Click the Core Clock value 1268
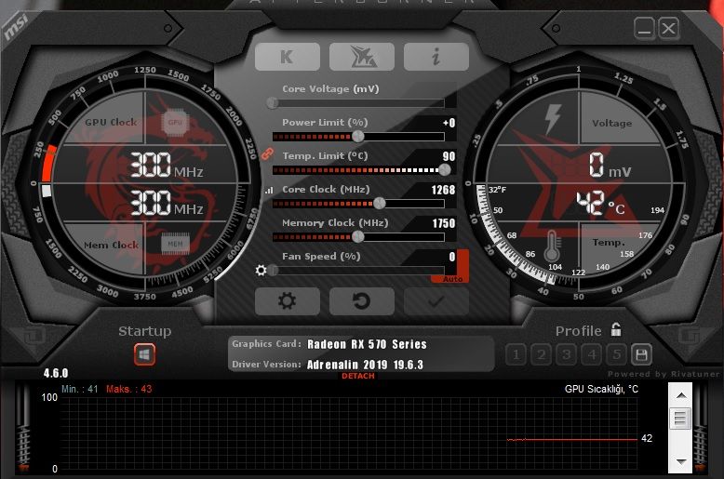Viewport: 724px width, 479px height. (443, 190)
